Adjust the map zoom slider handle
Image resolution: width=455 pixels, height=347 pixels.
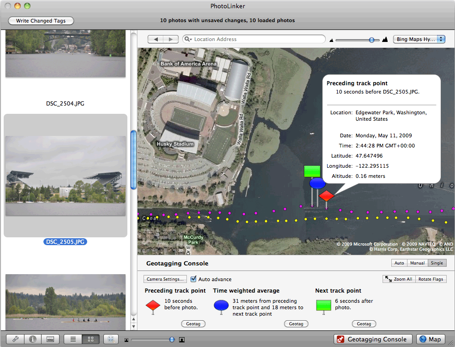pyautogui.click(x=371, y=40)
